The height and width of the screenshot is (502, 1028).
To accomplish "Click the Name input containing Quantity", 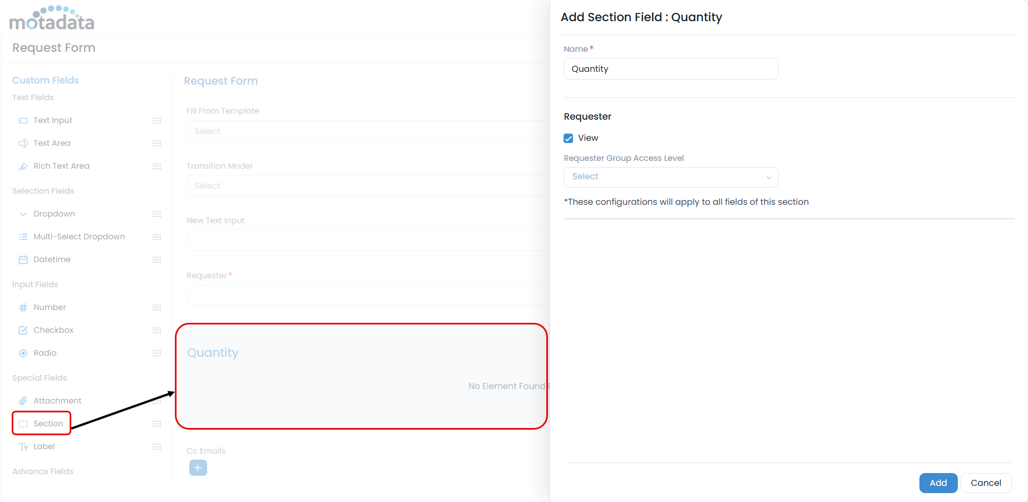I will 670,69.
